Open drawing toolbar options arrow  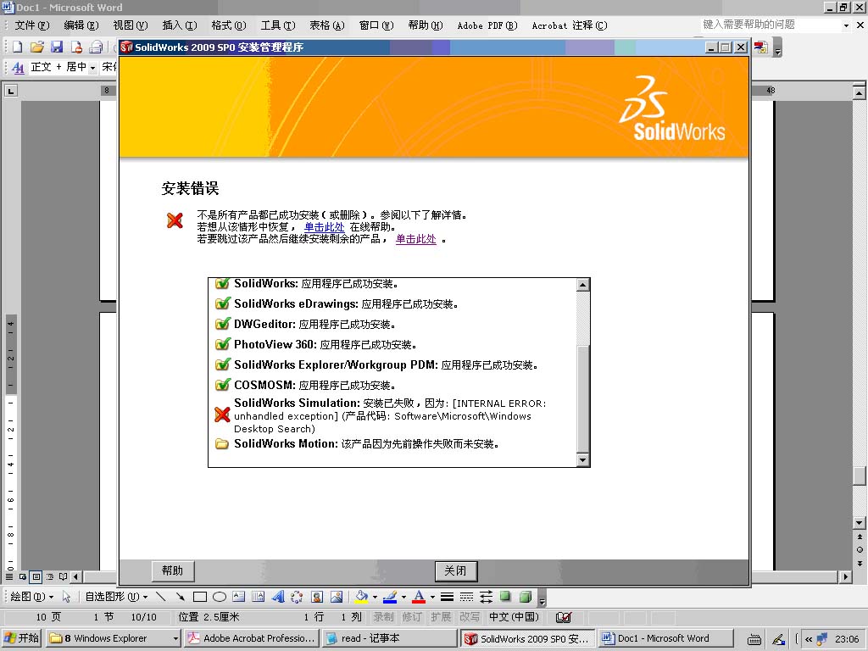pyautogui.click(x=542, y=598)
